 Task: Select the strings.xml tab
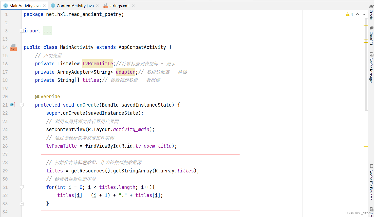(x=119, y=6)
